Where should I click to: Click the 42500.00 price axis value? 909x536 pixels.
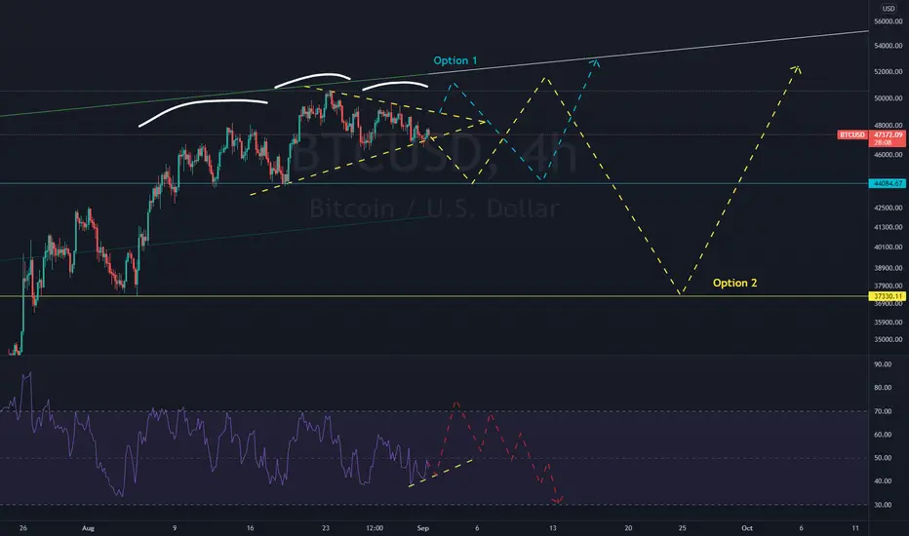[x=889, y=208]
